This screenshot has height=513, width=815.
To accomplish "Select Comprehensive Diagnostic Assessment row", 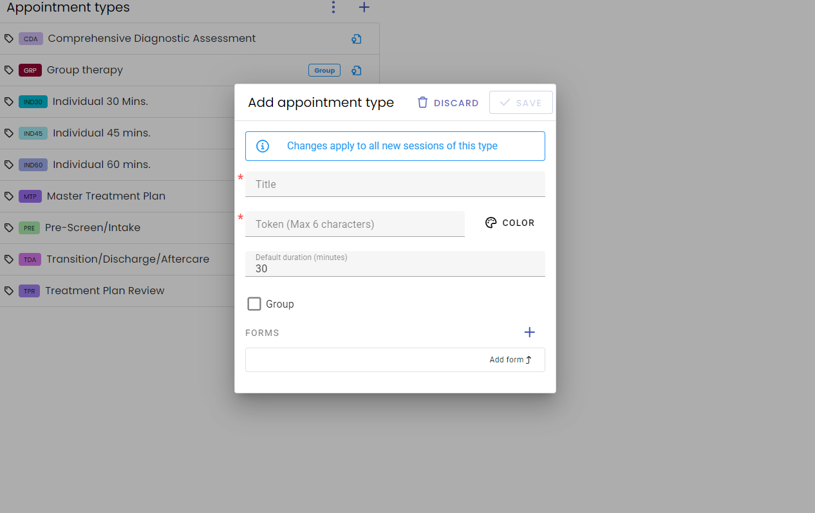I will 189,39.
